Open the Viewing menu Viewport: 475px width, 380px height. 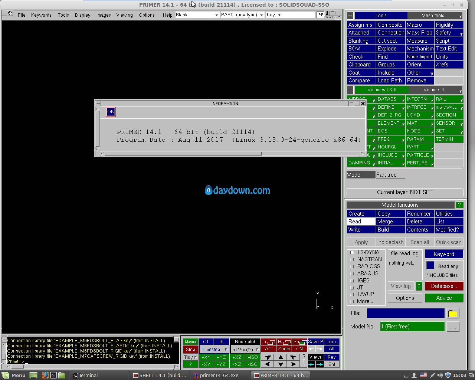[124, 15]
